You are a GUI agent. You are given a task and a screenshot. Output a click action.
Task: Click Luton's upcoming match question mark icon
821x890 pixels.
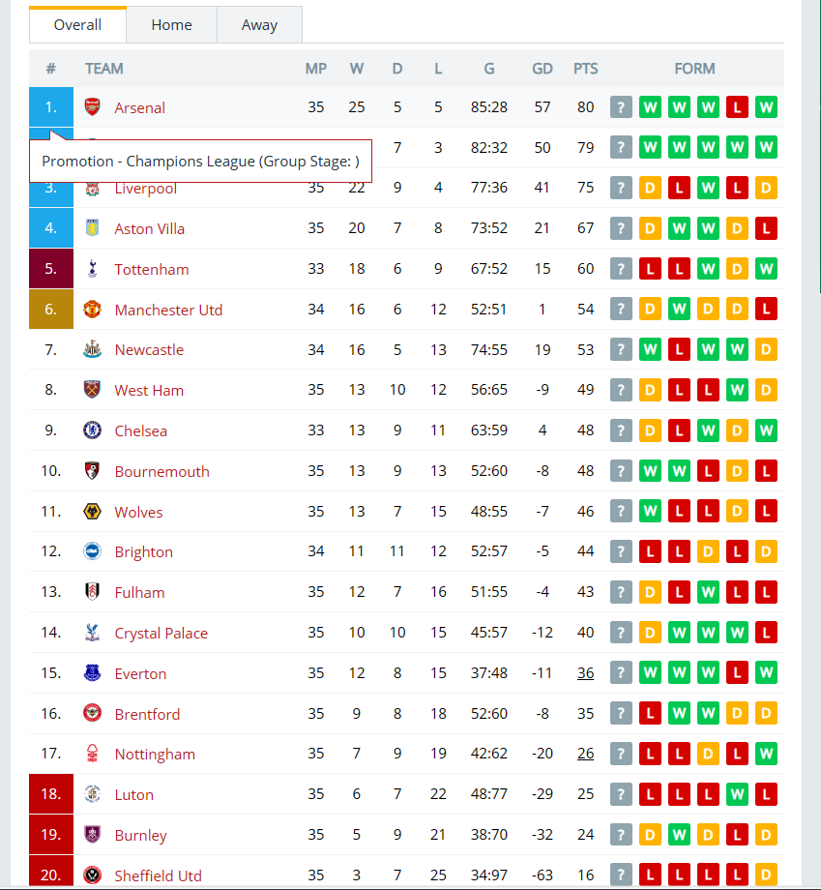point(621,794)
